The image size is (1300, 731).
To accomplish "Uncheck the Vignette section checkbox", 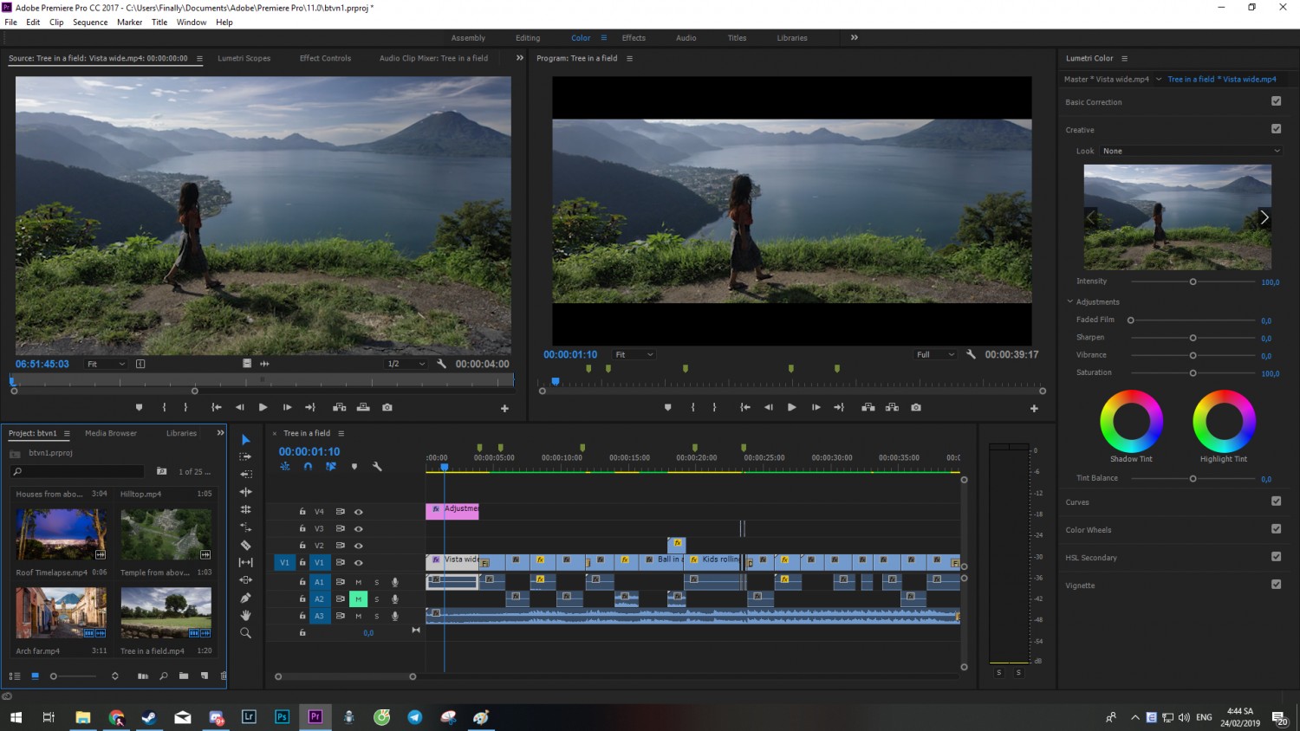I will [x=1276, y=585].
